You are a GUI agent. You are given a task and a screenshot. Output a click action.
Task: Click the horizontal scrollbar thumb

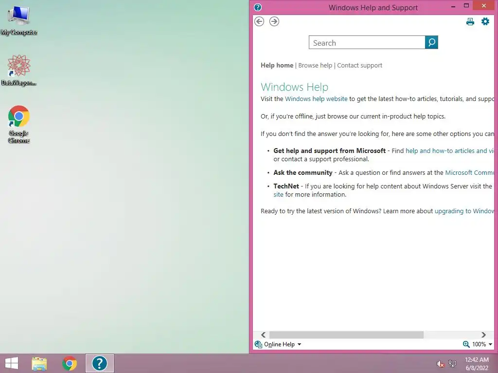click(346, 335)
